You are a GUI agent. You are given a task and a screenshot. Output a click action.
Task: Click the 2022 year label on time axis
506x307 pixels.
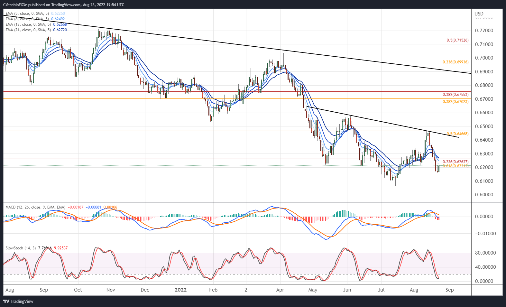[181, 290]
